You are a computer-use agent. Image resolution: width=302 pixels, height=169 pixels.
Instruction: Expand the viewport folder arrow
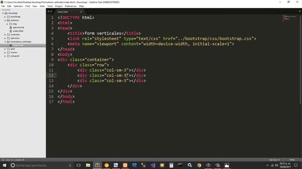click(5, 56)
